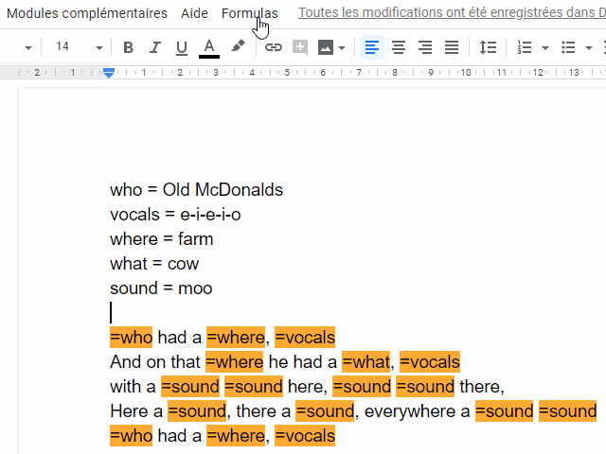Align text to the left
Image resolution: width=606 pixels, height=454 pixels.
pos(372,47)
